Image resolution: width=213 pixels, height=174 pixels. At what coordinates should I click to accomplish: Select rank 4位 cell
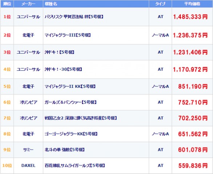pos(7,69)
